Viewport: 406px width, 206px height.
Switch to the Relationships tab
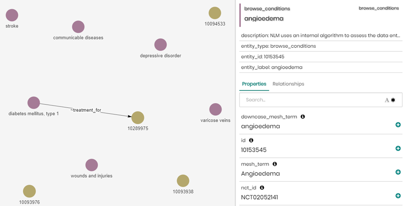click(x=288, y=84)
